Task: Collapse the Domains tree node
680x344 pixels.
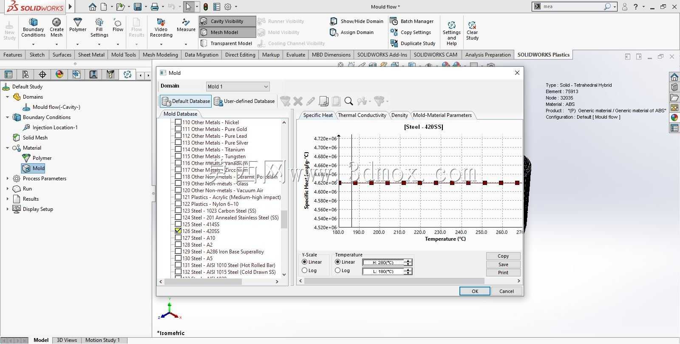Action: click(x=7, y=97)
